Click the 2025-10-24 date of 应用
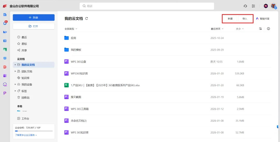Image resolution: width=280 pixels, height=142 pixels. [217, 38]
